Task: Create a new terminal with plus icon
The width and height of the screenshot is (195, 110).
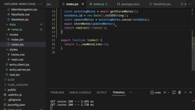Action: point(165,92)
